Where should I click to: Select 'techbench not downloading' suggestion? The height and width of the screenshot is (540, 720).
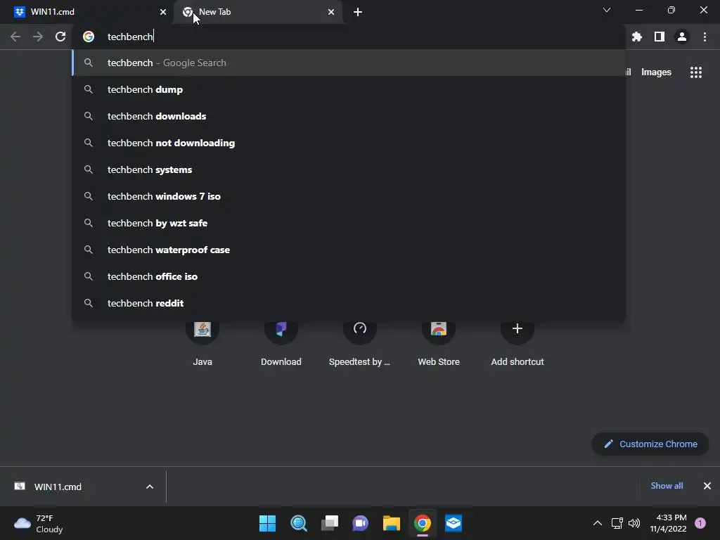pos(349,143)
